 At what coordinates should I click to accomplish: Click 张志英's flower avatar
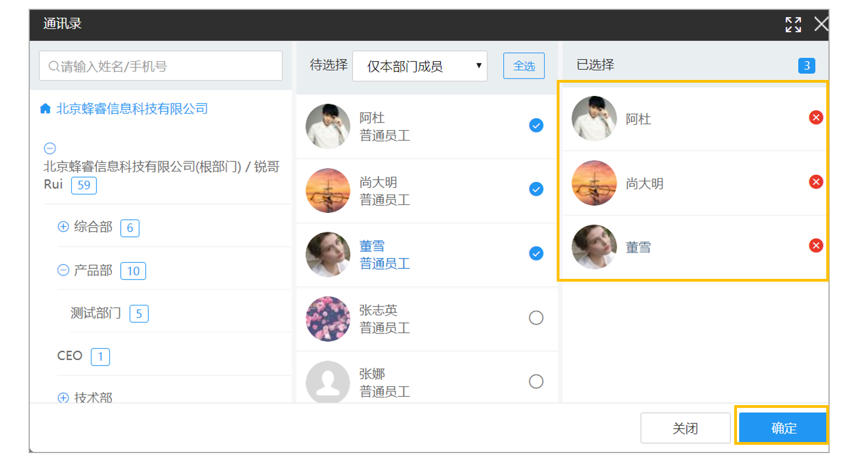pos(328,319)
